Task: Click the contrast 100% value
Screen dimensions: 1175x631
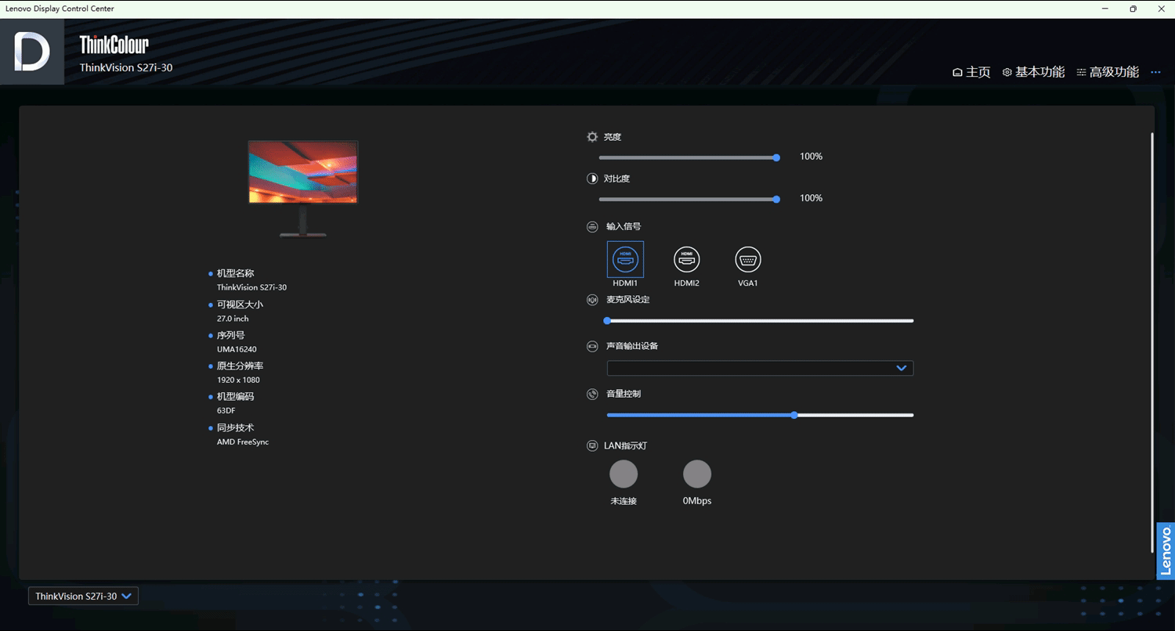Action: click(x=811, y=198)
